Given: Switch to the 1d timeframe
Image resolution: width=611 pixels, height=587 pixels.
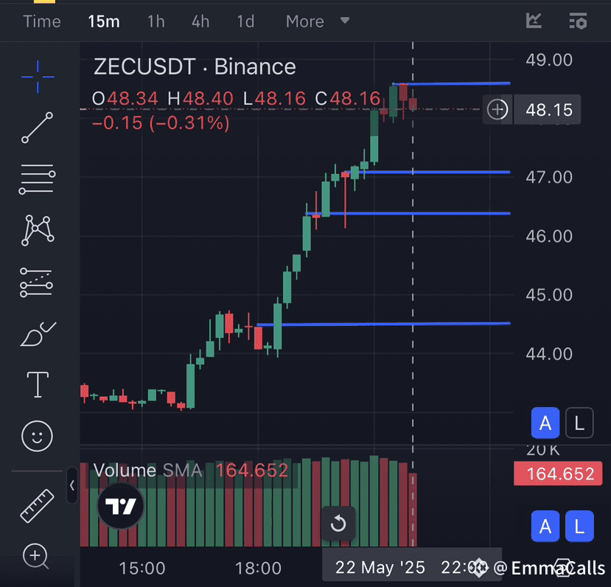Looking at the screenshot, I should (x=245, y=21).
